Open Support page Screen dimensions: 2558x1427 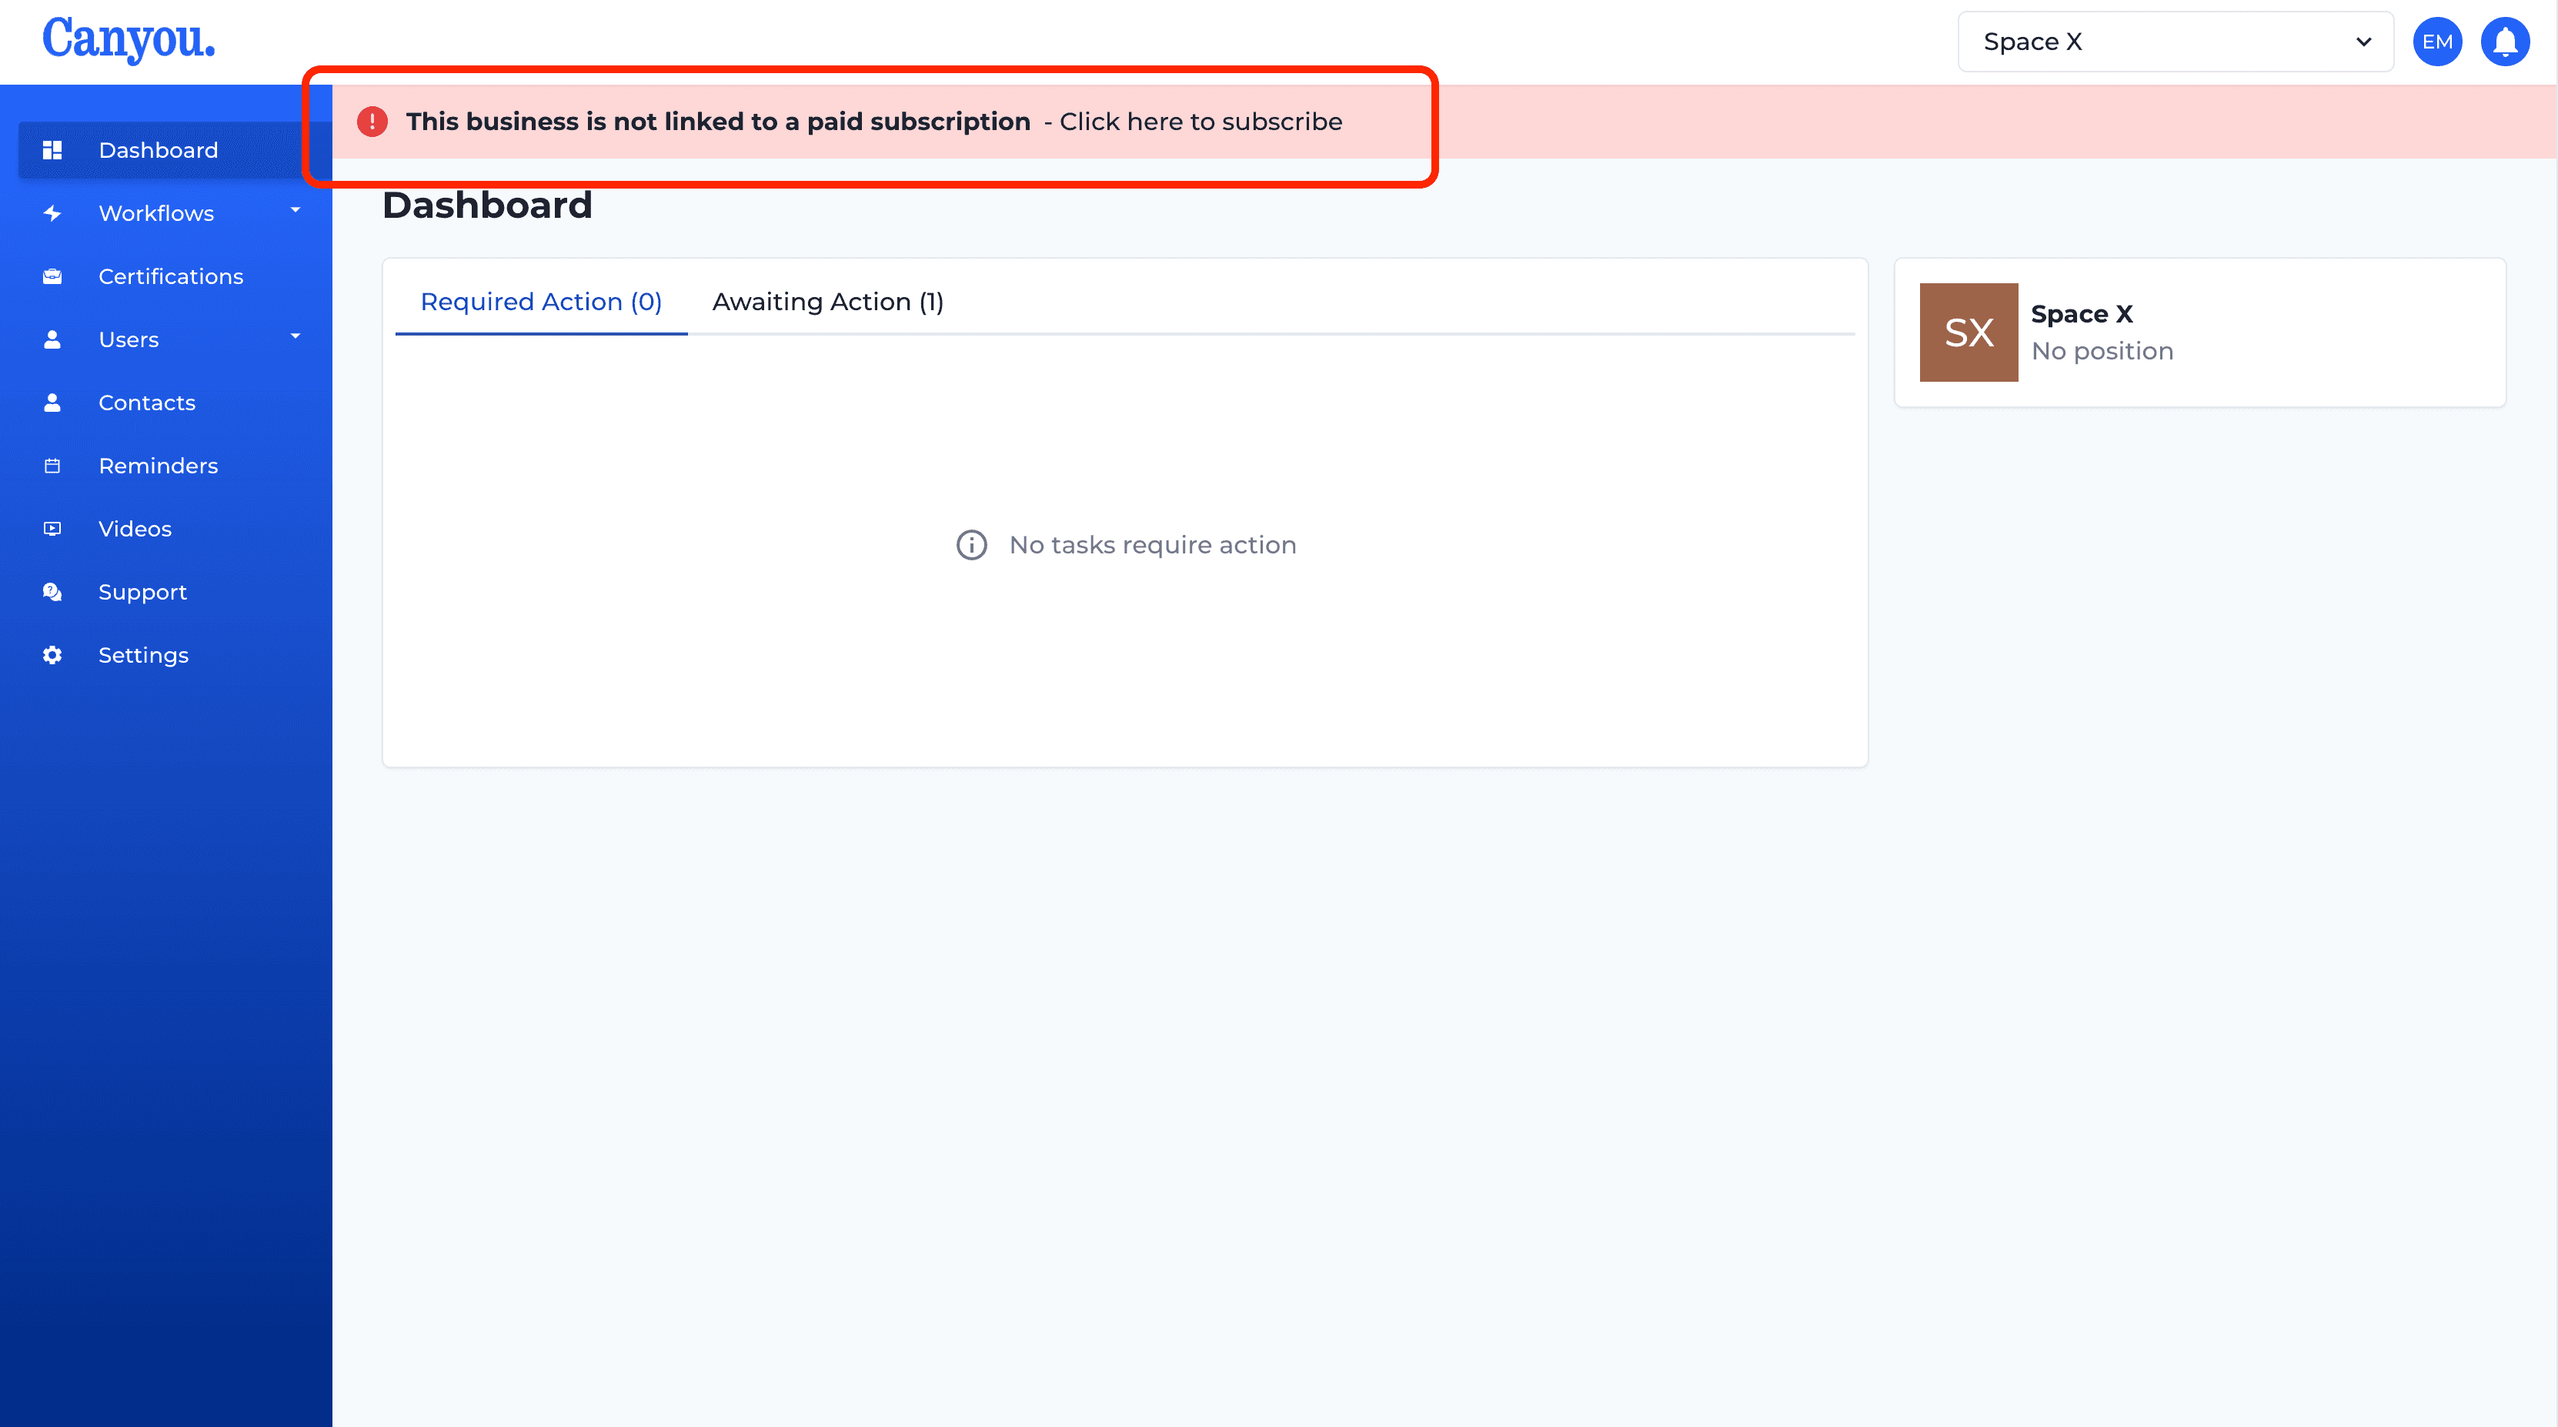(x=175, y=592)
